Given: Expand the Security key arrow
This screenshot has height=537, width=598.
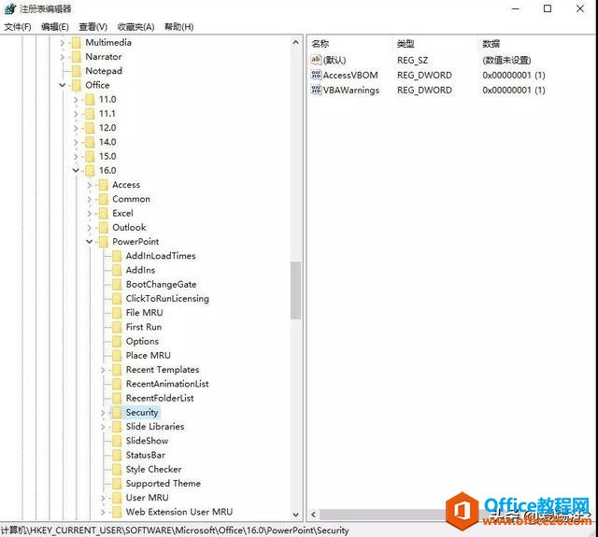Looking at the screenshot, I should coord(103,413).
